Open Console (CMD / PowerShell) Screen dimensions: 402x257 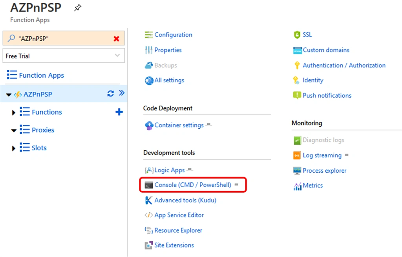(193, 185)
